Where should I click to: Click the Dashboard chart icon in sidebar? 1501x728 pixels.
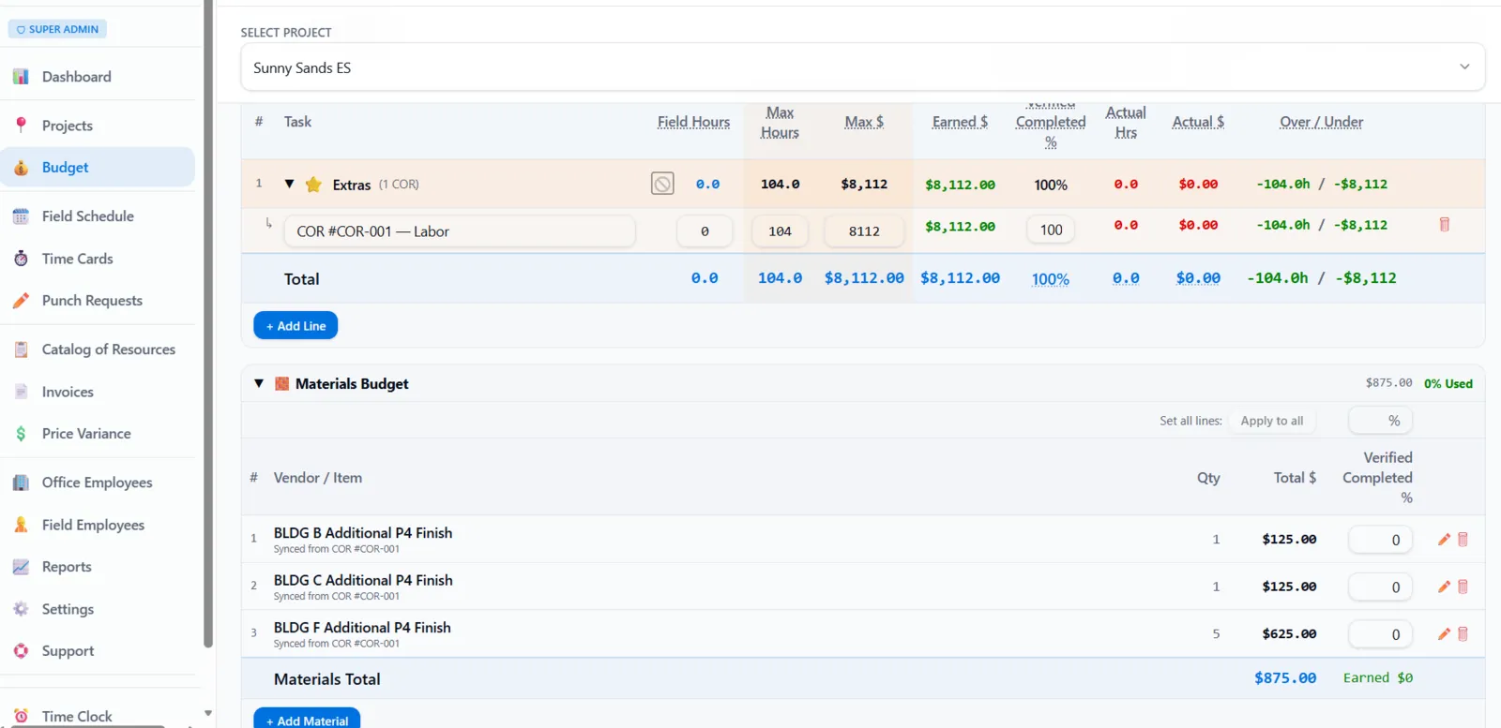[21, 77]
